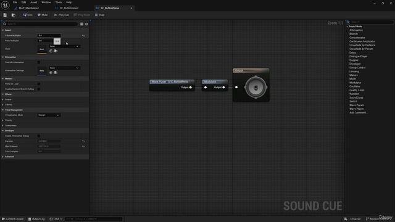Click Play Node button
Viewport: 395px width, 222px height.
pyautogui.click(x=81, y=15)
